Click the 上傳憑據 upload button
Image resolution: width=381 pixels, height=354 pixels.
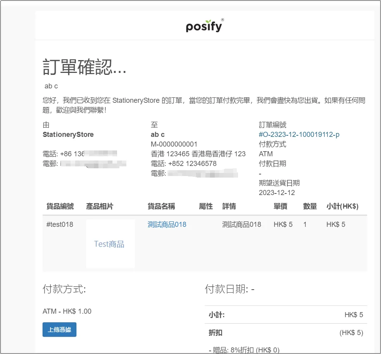(x=60, y=330)
